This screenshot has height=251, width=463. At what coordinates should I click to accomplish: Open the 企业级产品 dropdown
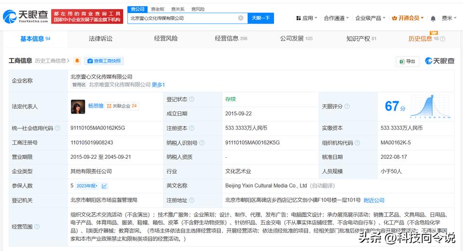click(x=370, y=18)
